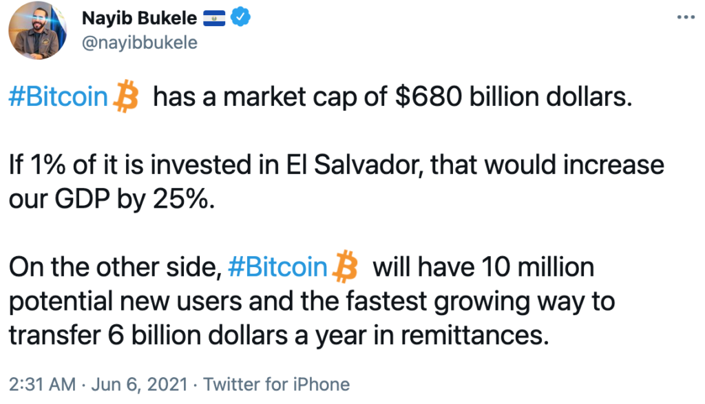
Task: Click the 2:31 AM timestamp
Action: point(42,385)
